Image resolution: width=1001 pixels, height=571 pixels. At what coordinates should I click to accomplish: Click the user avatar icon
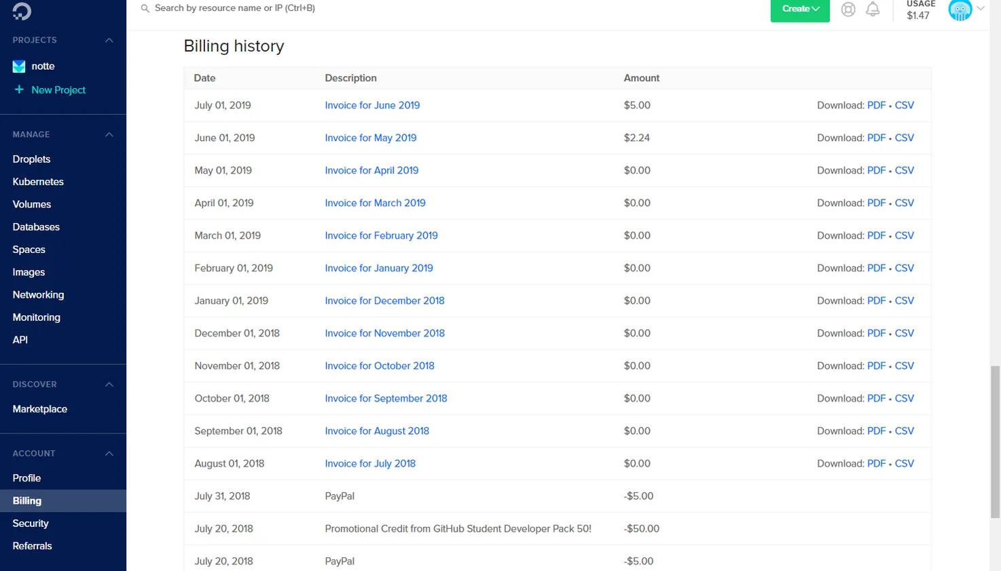tap(960, 10)
